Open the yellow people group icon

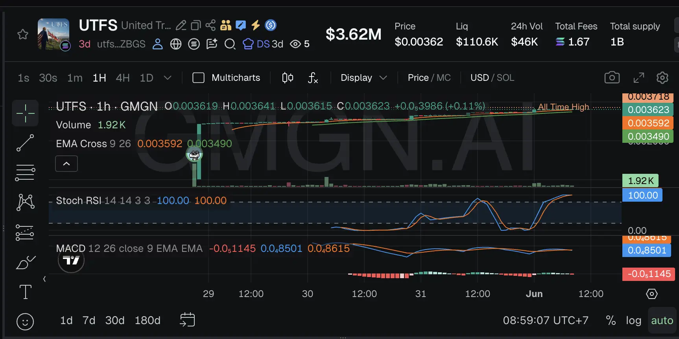pyautogui.click(x=226, y=26)
